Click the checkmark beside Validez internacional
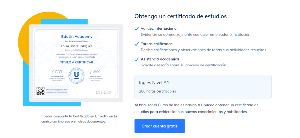300x138 pixels. coord(137,29)
